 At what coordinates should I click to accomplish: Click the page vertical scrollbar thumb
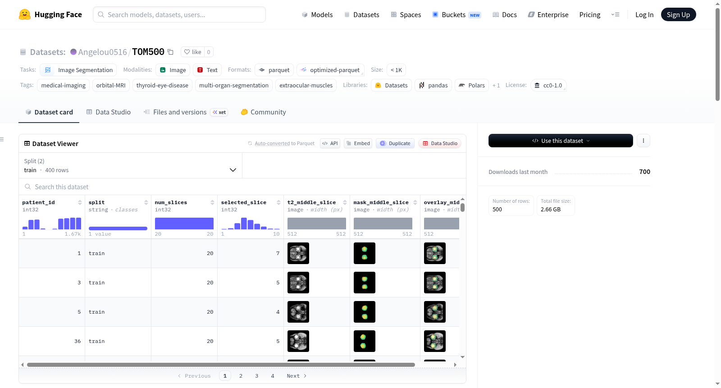tap(717, 54)
